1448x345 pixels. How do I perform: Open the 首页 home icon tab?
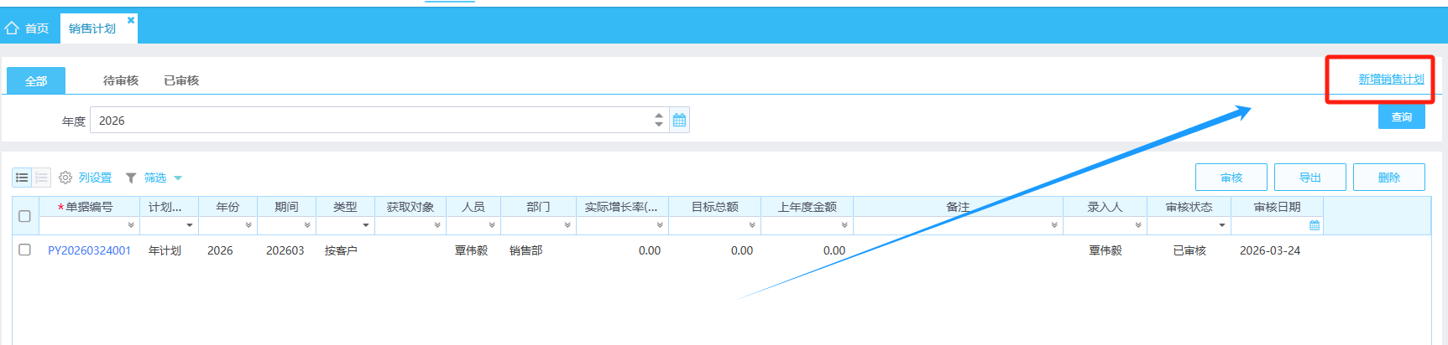pos(27,28)
